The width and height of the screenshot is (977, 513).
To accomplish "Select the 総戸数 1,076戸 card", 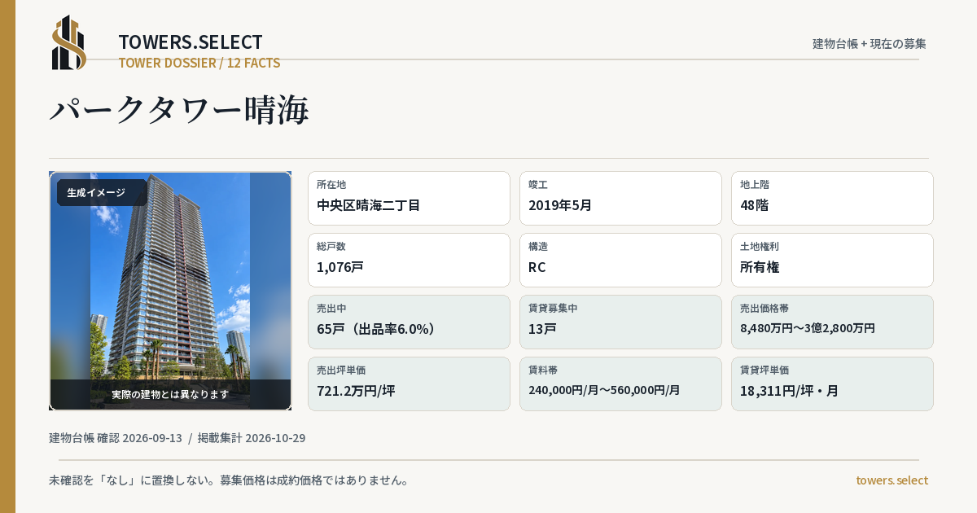I will pyautogui.click(x=409, y=260).
